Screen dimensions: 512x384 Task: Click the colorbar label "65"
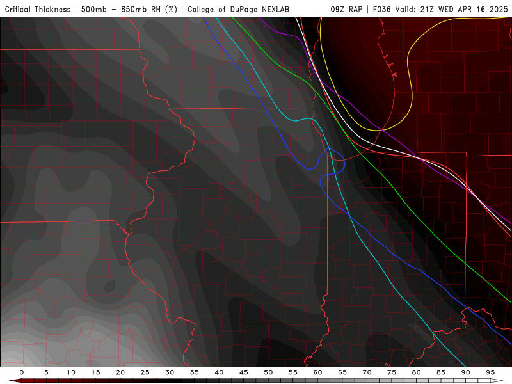[x=342, y=372]
